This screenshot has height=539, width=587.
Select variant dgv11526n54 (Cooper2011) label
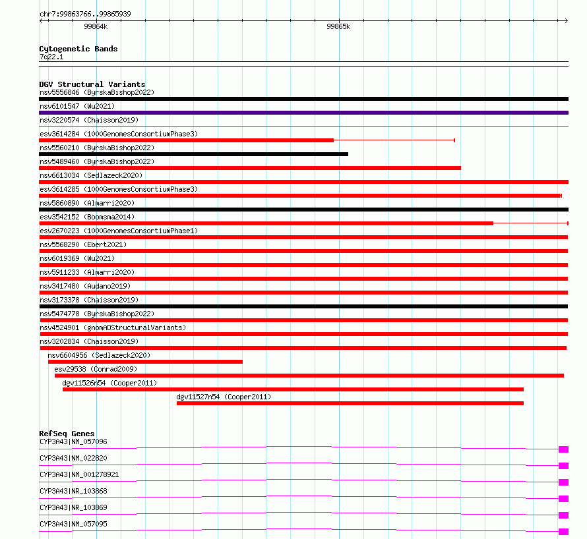(109, 383)
